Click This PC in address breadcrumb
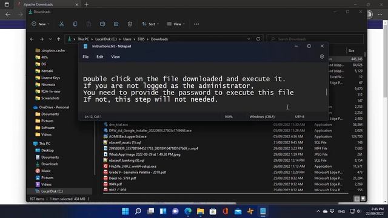 83,39
